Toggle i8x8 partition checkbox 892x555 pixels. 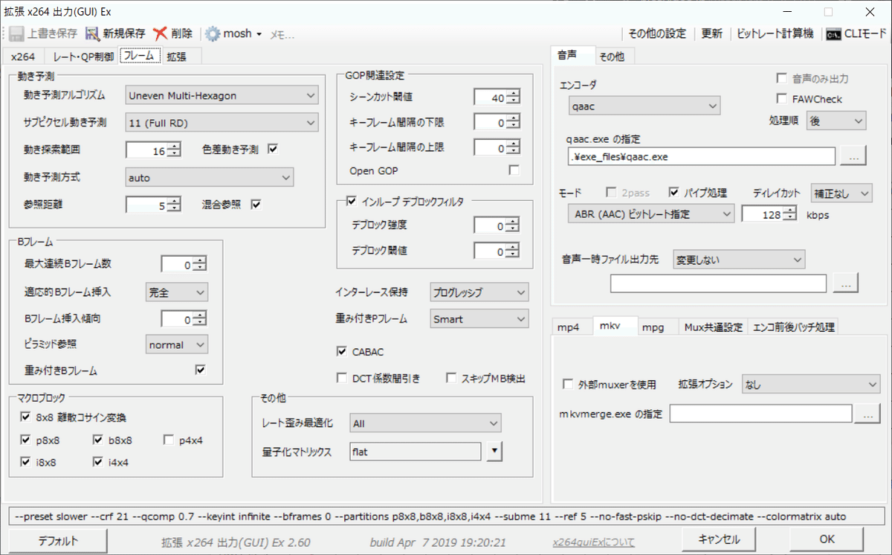[26, 462]
